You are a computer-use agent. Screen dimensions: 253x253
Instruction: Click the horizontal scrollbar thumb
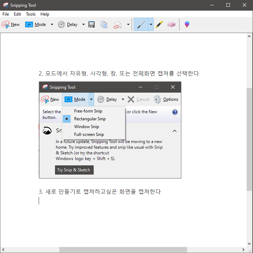pyautogui.click(x=123, y=250)
